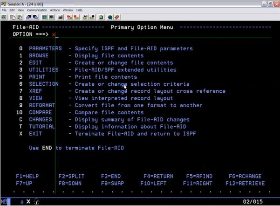Open the Edit menu
This screenshot has height=206, width=280.
(12, 10)
